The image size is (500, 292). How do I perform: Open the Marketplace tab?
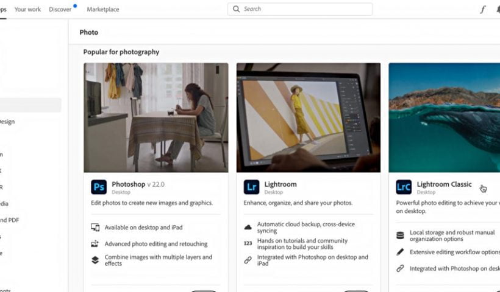click(x=103, y=9)
